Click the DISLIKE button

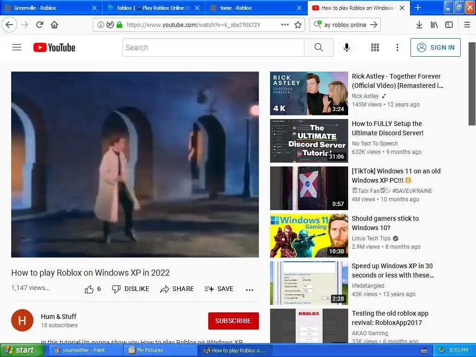pyautogui.click(x=131, y=289)
